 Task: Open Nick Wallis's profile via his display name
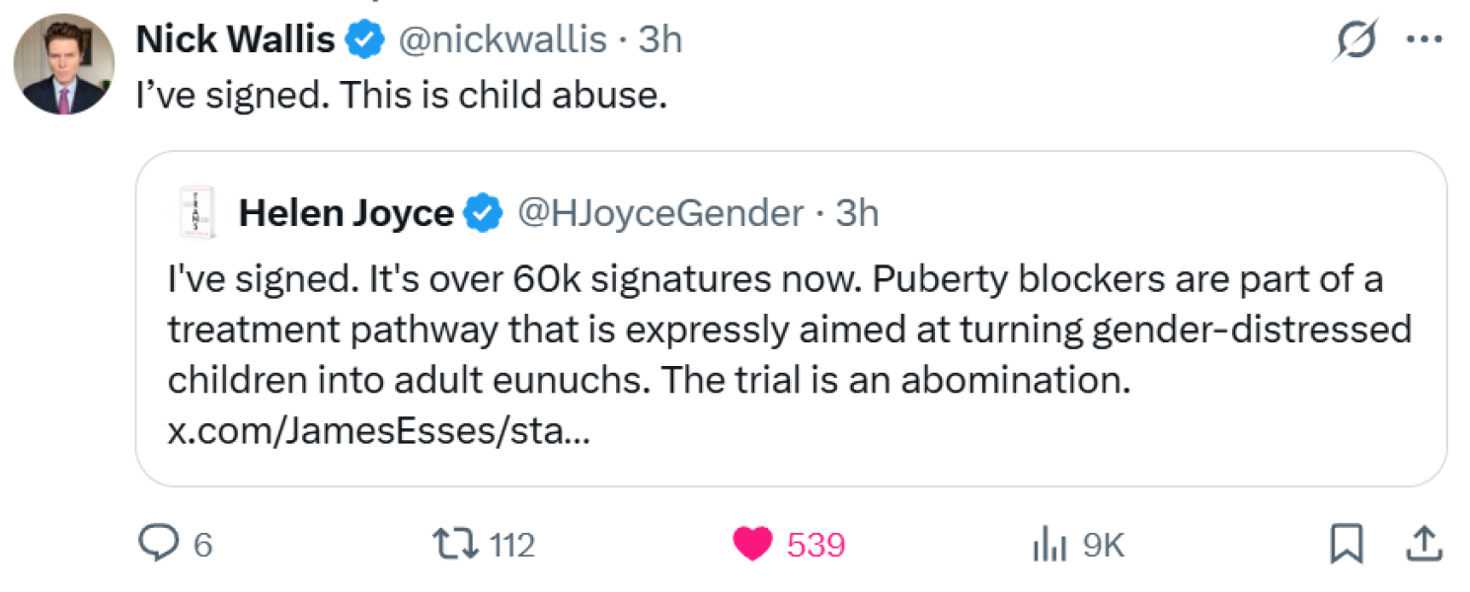tap(236, 39)
